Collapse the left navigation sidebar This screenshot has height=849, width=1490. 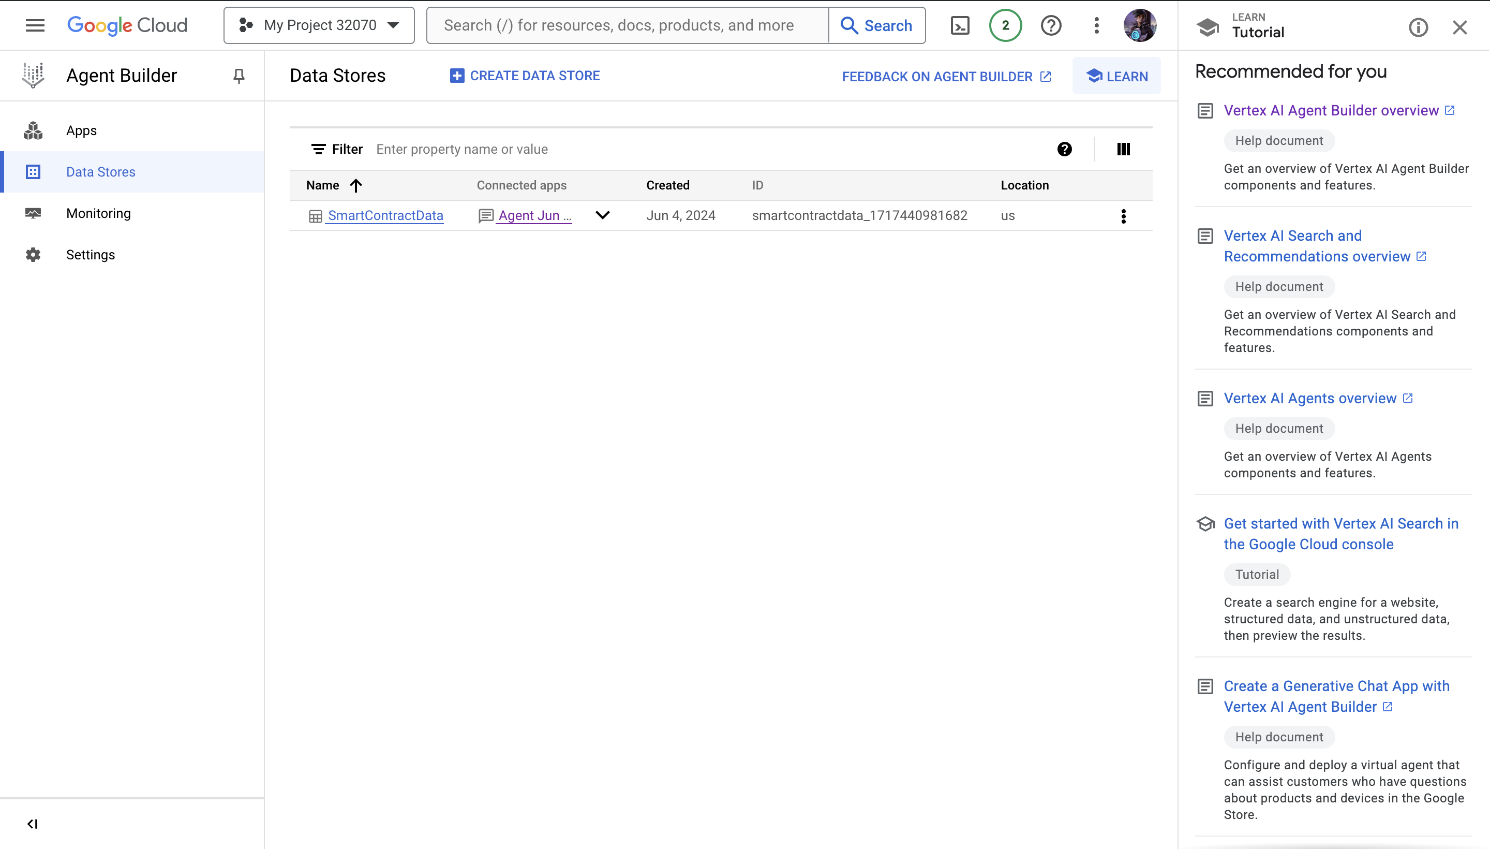[33, 823]
